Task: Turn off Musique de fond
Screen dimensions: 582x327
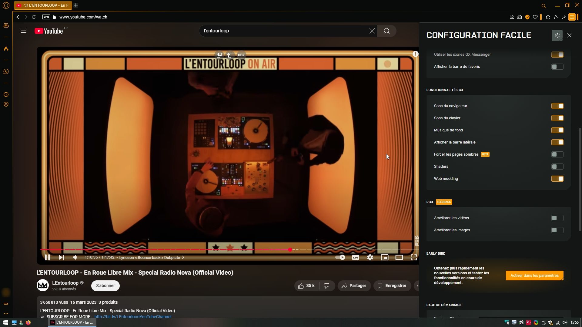Action: pos(557,130)
